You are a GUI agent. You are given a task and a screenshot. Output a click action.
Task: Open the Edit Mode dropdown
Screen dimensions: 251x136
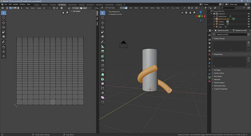(112, 8)
